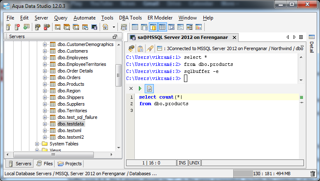Click the grid with side panel toolbar icon
The image size is (320, 181).
[144, 27]
